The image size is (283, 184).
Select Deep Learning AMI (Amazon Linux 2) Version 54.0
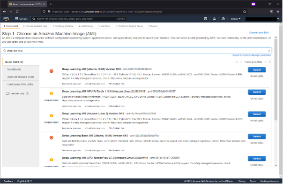[x=257, y=114]
